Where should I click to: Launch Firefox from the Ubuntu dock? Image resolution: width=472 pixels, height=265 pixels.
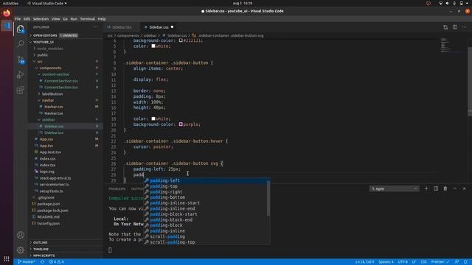pos(7,13)
